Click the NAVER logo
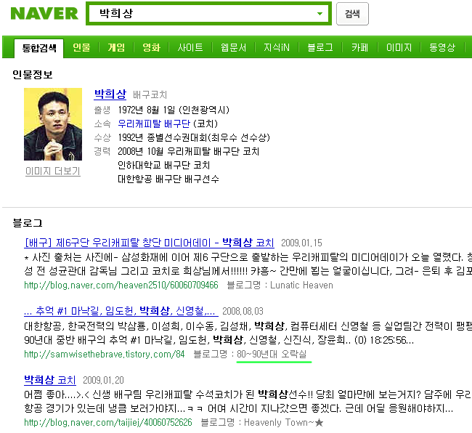The image size is (472, 433). tap(44, 14)
